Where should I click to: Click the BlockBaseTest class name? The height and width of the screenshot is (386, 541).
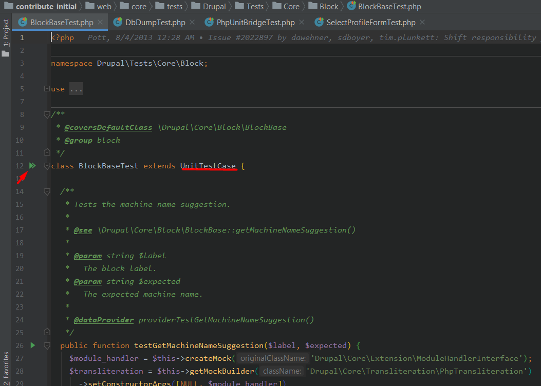[x=108, y=166]
